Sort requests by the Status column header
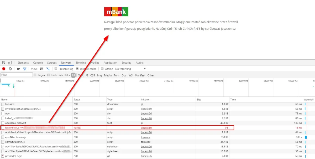 click(x=77, y=100)
